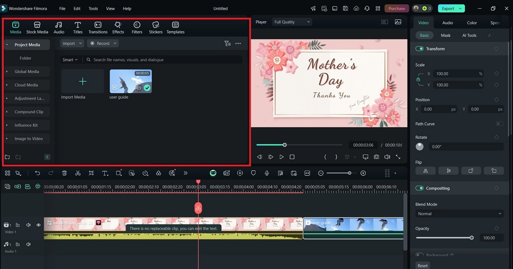Mark in point with left brace icon
This screenshot has width=513, height=269.
pos(325,157)
